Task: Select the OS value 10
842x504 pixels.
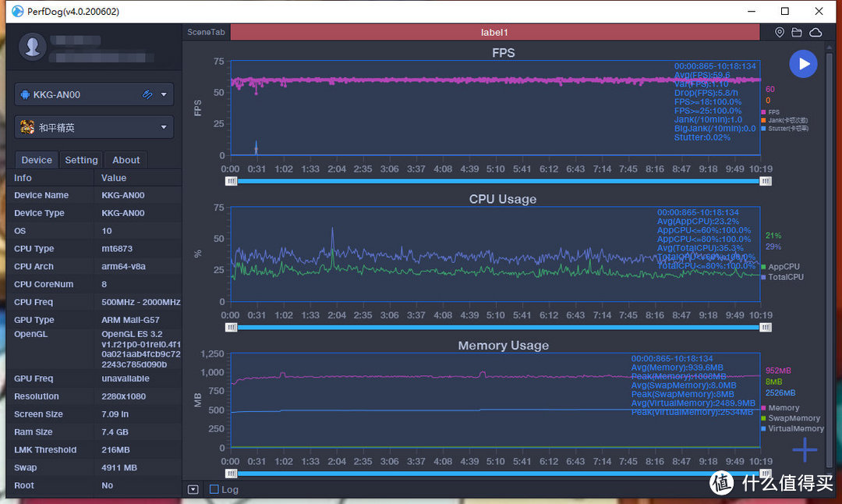Action: pos(106,231)
